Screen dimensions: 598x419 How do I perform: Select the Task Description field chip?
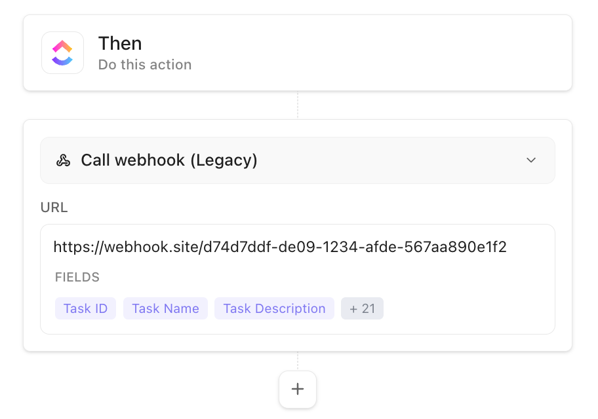pos(274,308)
